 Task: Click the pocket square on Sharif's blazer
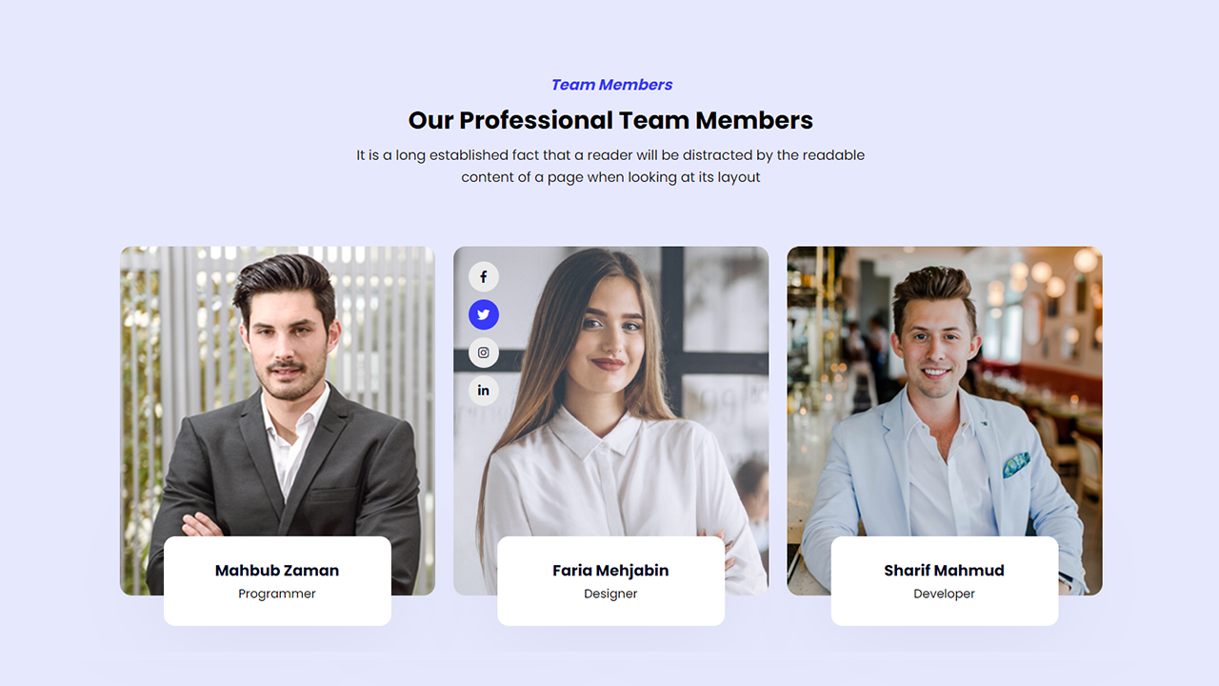pos(1016,464)
